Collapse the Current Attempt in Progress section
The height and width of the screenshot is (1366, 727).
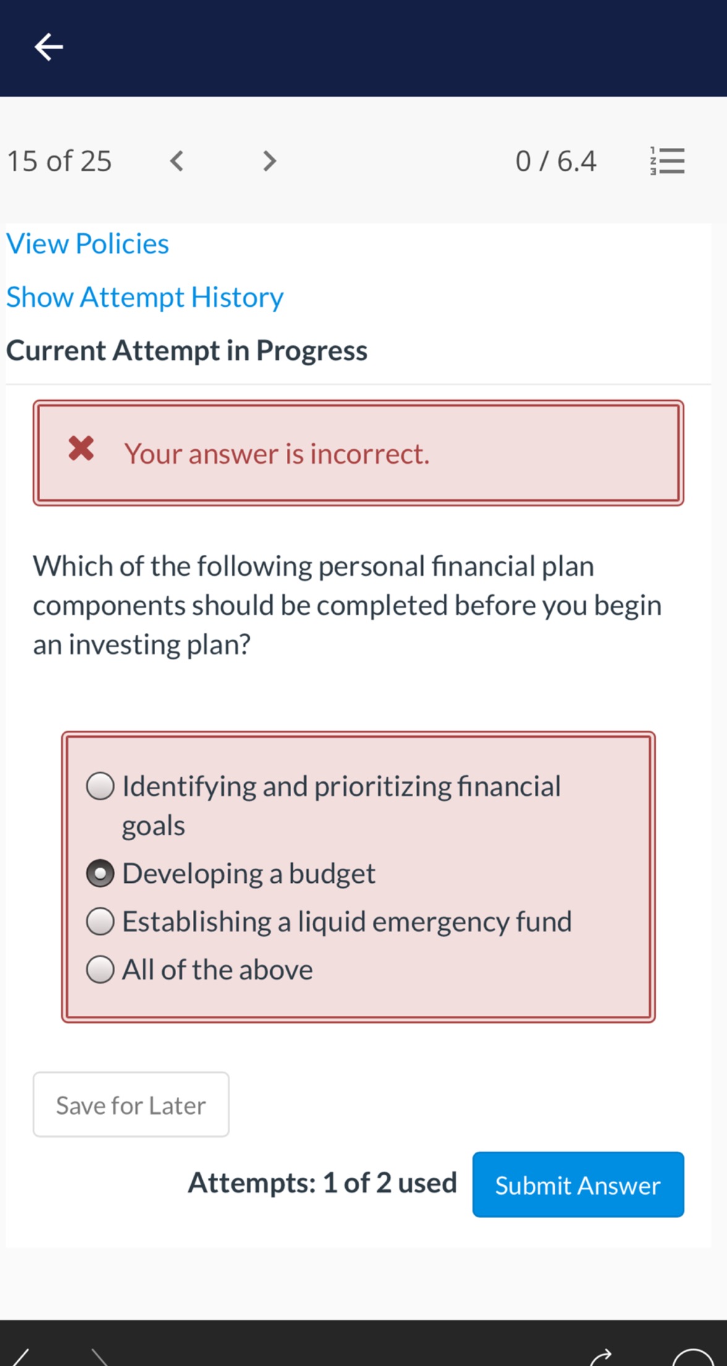tap(187, 350)
